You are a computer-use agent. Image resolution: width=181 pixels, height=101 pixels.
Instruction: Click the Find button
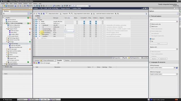point(158,44)
